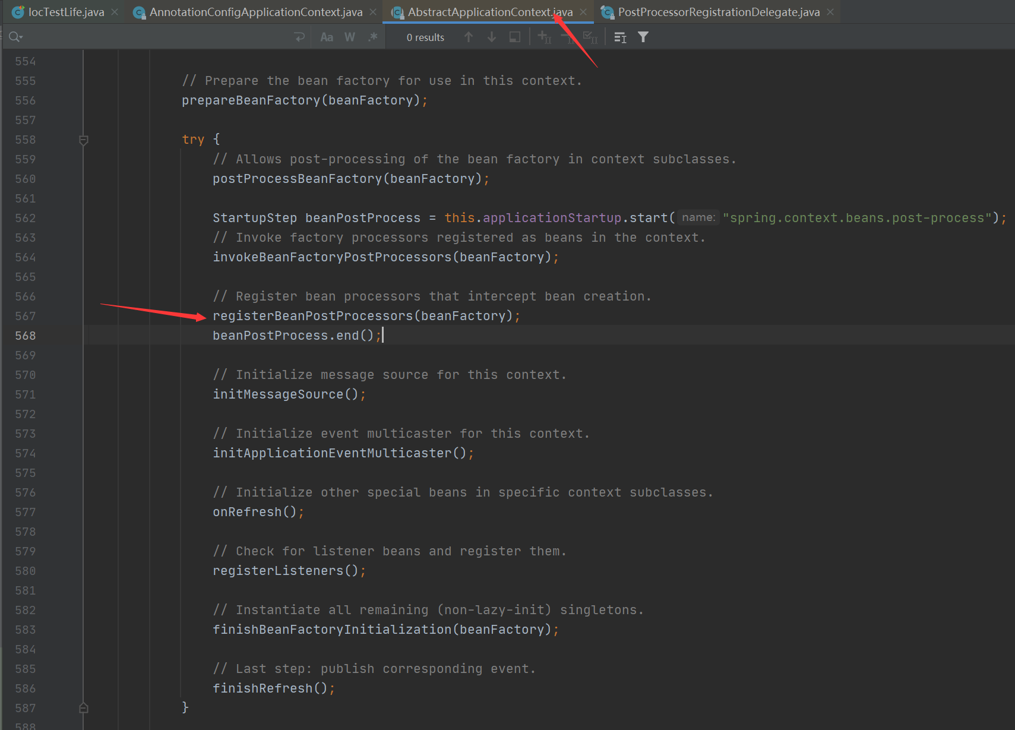
Task: Click the comment "// Last step: publish corresponding event."
Action: 374,669
